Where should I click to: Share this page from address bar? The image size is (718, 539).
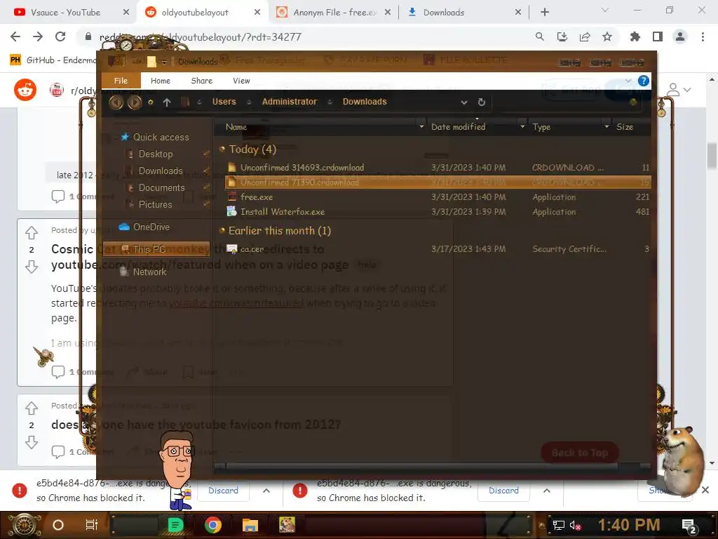[585, 36]
